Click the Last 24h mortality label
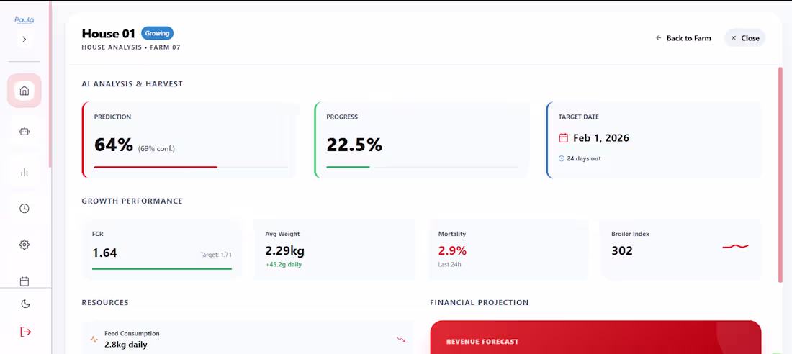The width and height of the screenshot is (792, 354). 449,264
